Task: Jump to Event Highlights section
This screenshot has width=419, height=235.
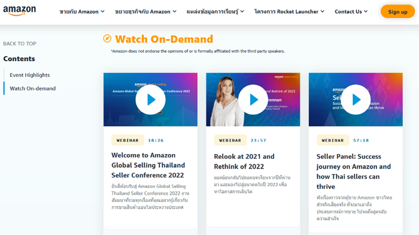Action: coord(30,75)
